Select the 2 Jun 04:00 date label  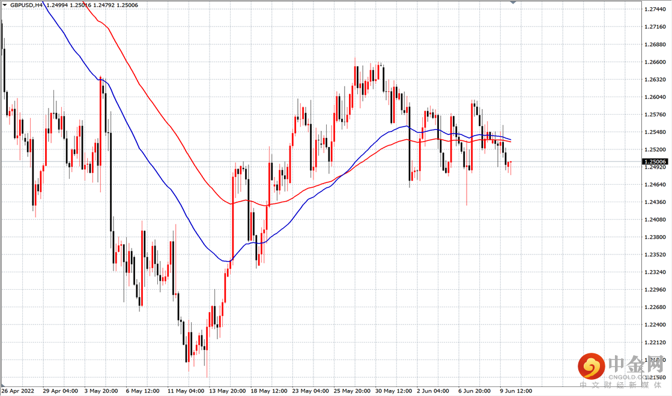pos(433,391)
